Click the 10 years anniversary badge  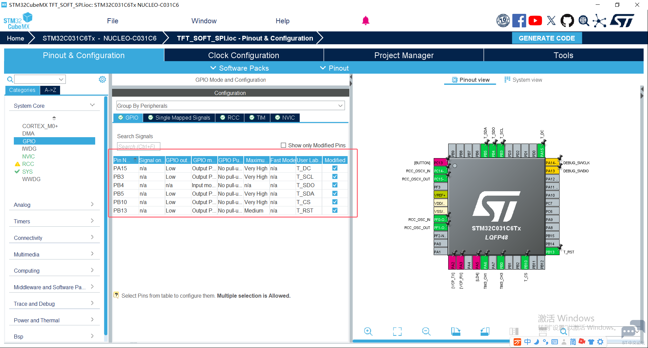point(503,21)
